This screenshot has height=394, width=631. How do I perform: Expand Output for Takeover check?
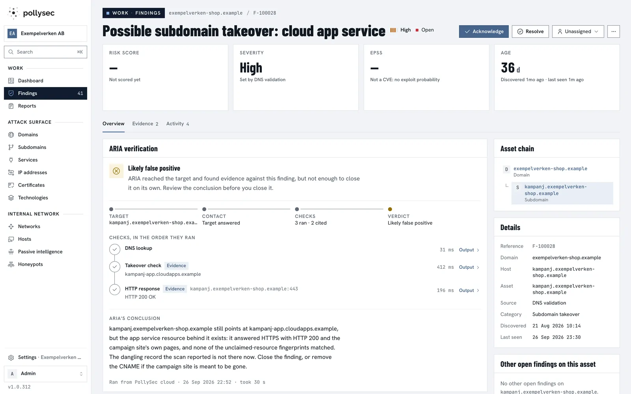pyautogui.click(x=469, y=267)
